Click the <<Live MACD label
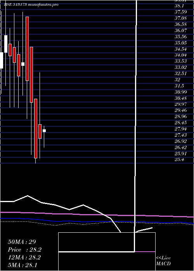The width and height of the screenshot is (194, 271). click(163, 261)
